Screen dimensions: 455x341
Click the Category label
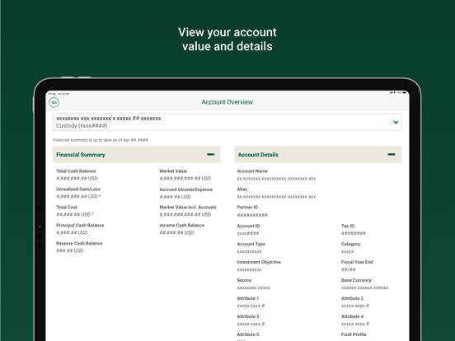tap(350, 244)
